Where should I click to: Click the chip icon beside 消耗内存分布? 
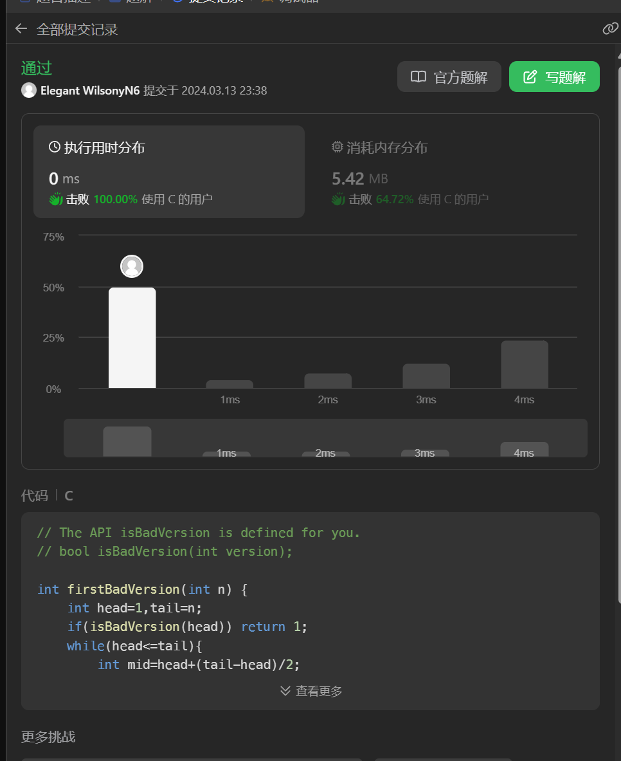click(337, 147)
